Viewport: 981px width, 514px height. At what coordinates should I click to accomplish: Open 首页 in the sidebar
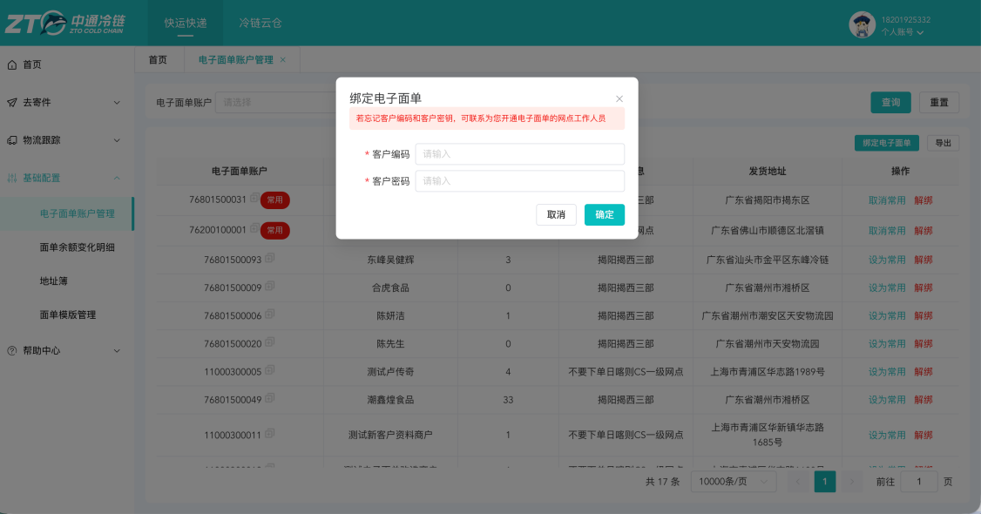pyautogui.click(x=67, y=64)
